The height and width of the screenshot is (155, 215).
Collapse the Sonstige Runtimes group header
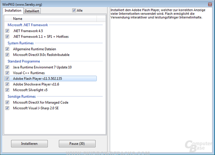coord(21,97)
